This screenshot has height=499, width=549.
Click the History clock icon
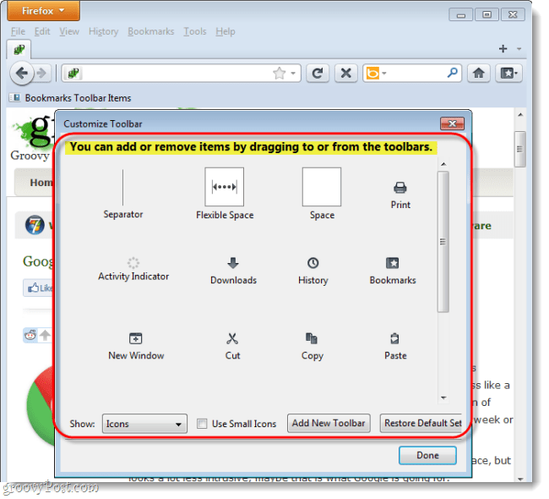[x=313, y=263]
